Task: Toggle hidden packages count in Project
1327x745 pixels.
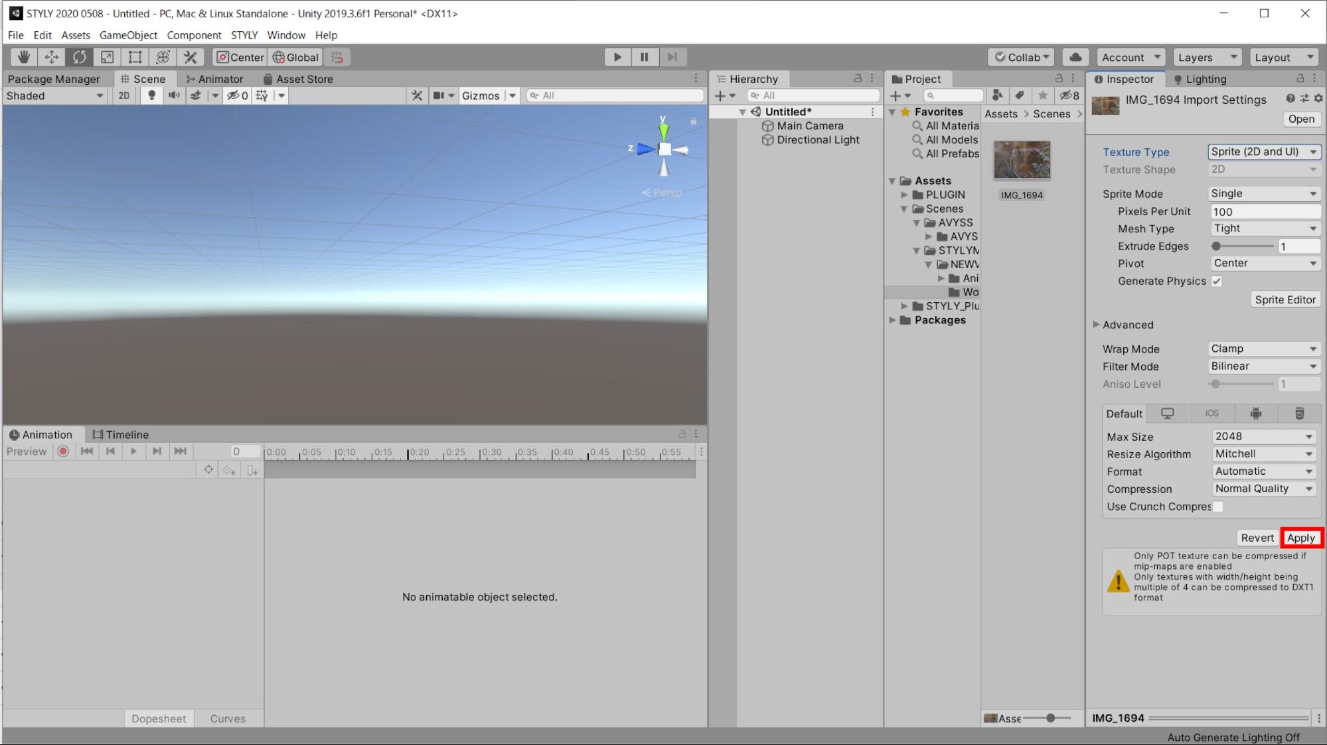Action: pos(1069,96)
